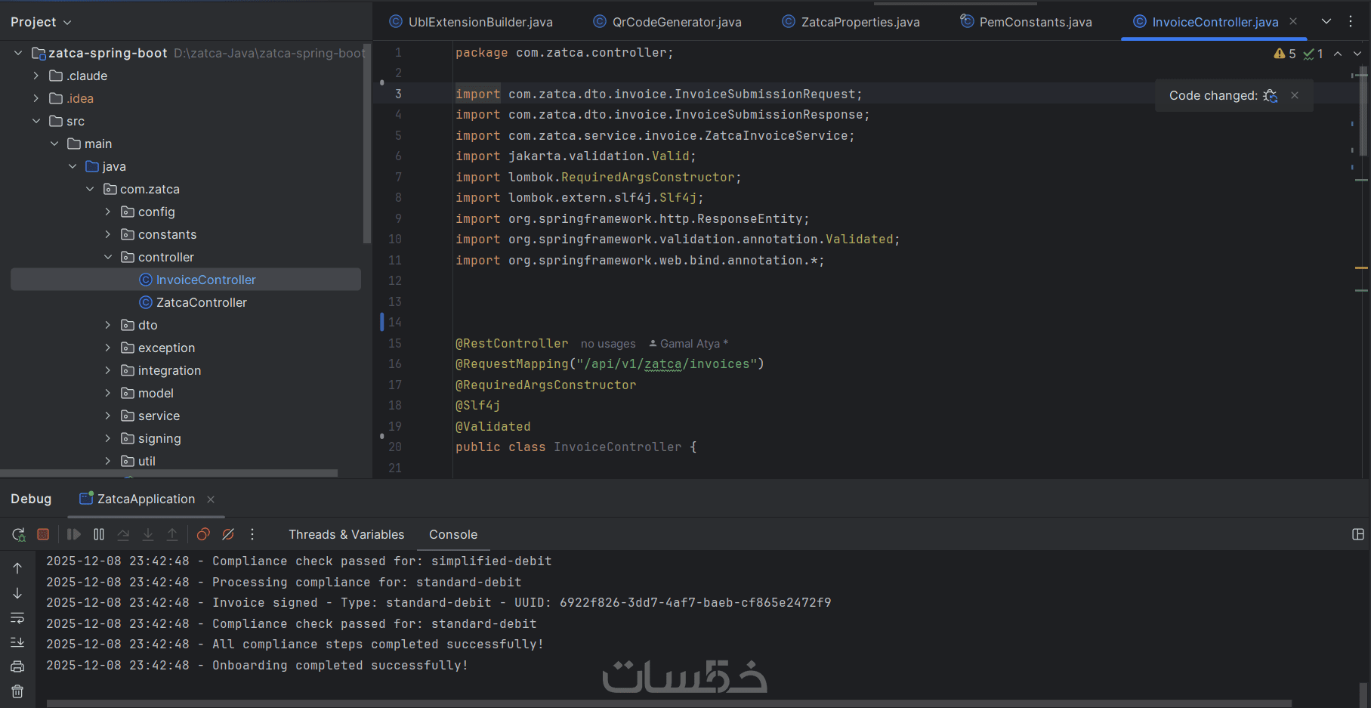Pause the program execution
Screen dimensions: 1371x708
point(99,535)
